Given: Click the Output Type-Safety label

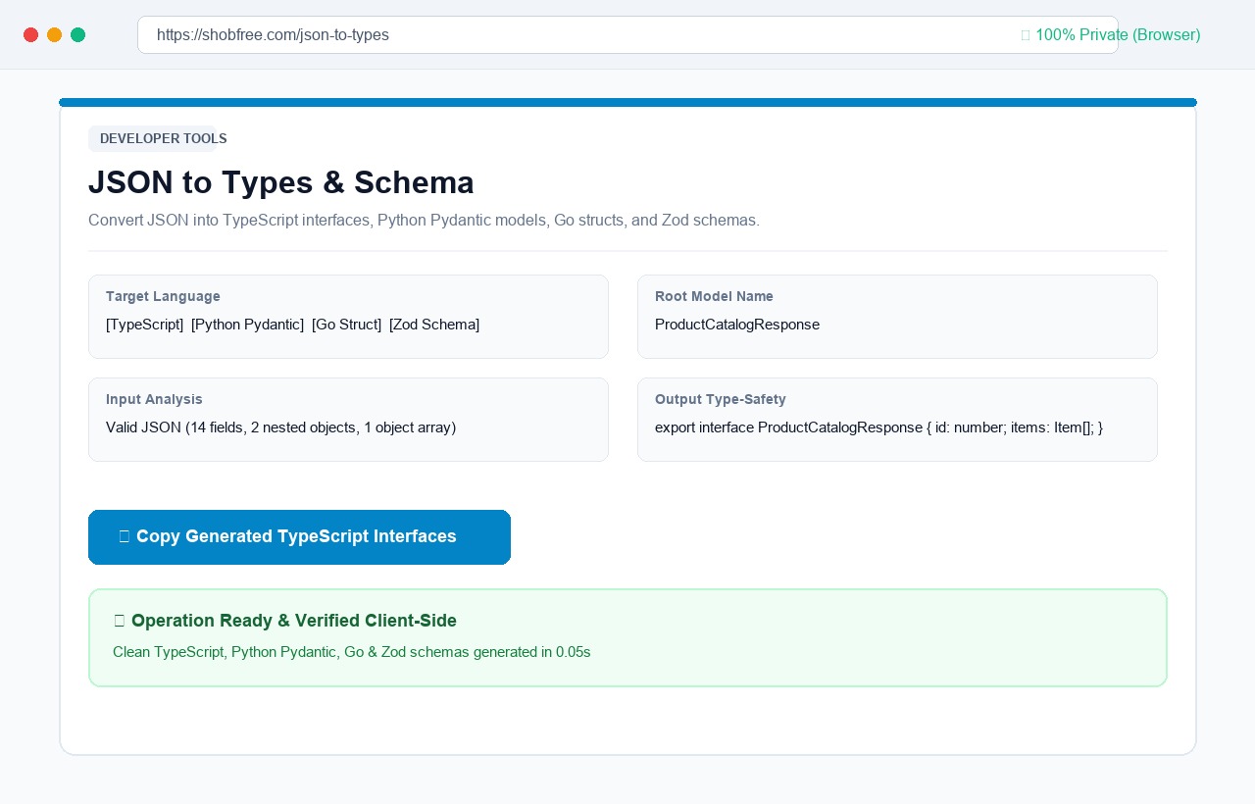Looking at the screenshot, I should (x=721, y=399).
